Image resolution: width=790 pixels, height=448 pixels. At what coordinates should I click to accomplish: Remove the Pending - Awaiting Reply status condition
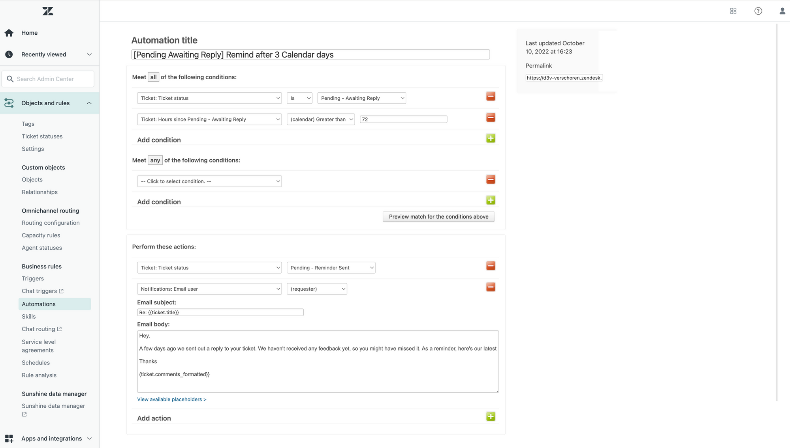coord(491,97)
